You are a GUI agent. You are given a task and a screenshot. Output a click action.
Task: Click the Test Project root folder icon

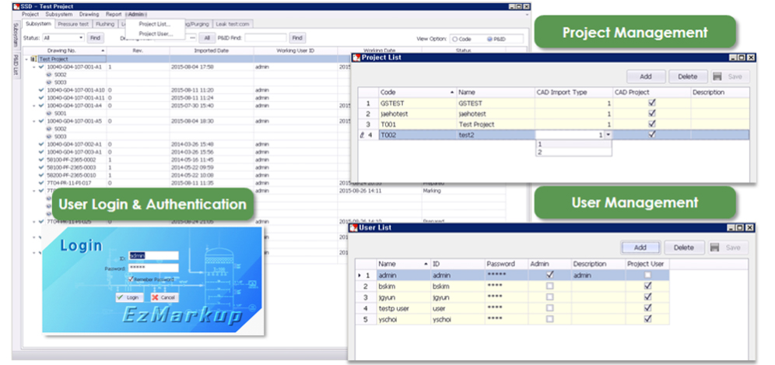[33, 58]
